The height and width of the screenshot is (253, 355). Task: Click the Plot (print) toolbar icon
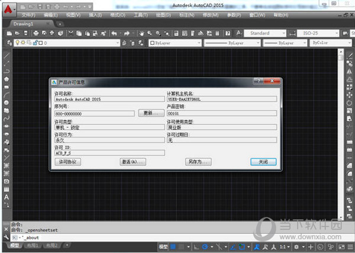(35, 33)
